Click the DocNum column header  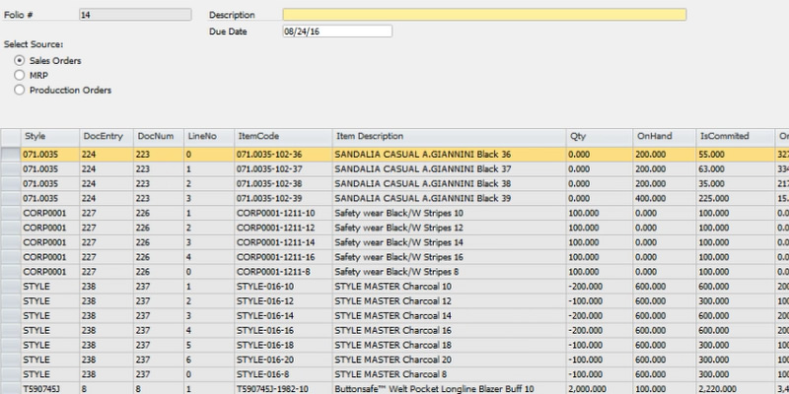coord(159,136)
